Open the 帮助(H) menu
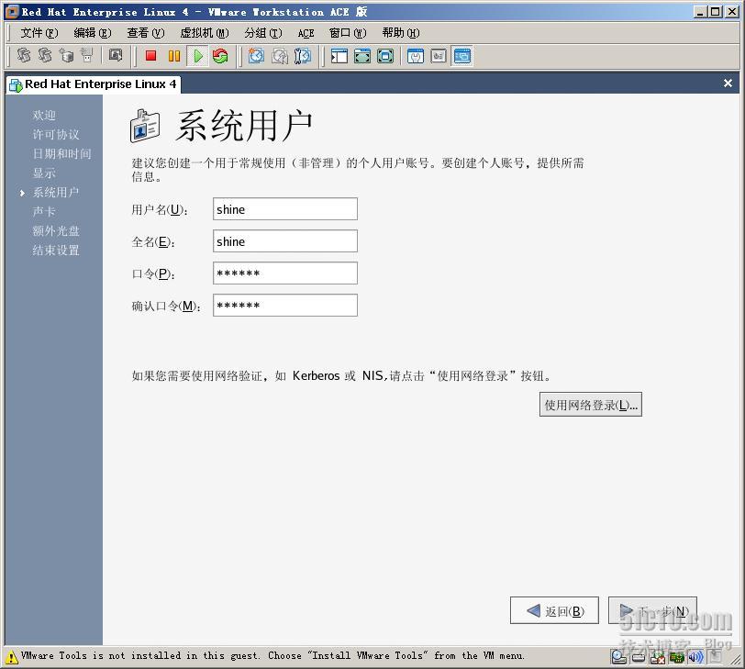Image resolution: width=745 pixels, height=669 pixels. pyautogui.click(x=401, y=33)
